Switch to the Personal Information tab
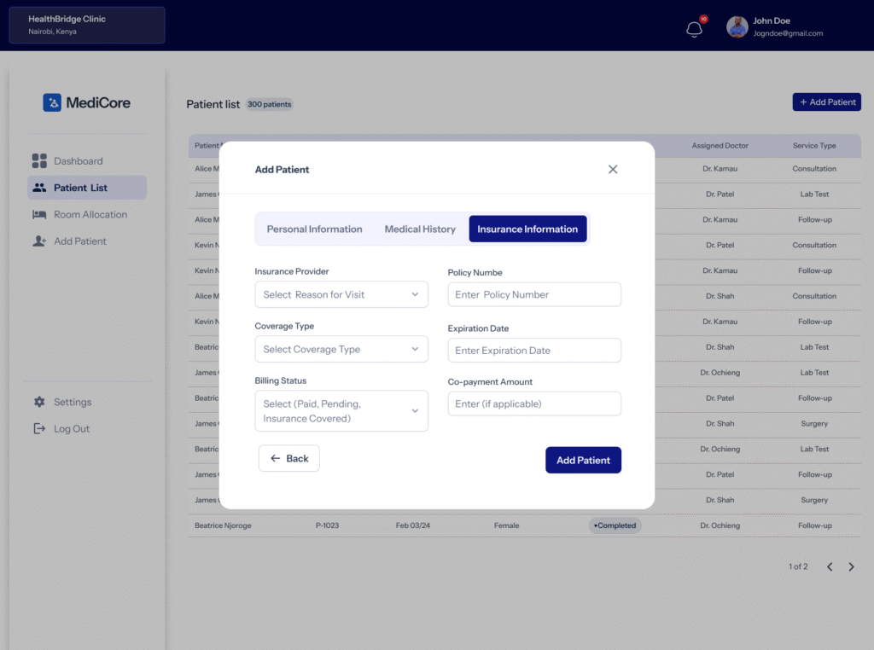This screenshot has width=874, height=650. tap(314, 229)
